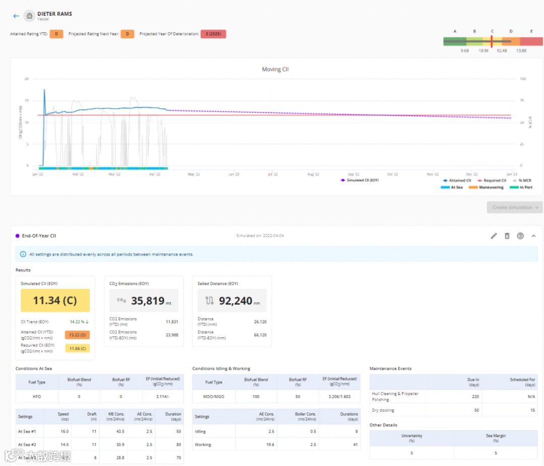Select the Idling settings row

point(276,431)
